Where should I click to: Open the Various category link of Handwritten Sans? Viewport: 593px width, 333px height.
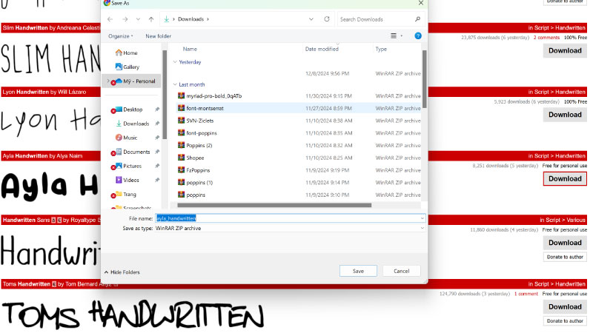tap(576, 220)
